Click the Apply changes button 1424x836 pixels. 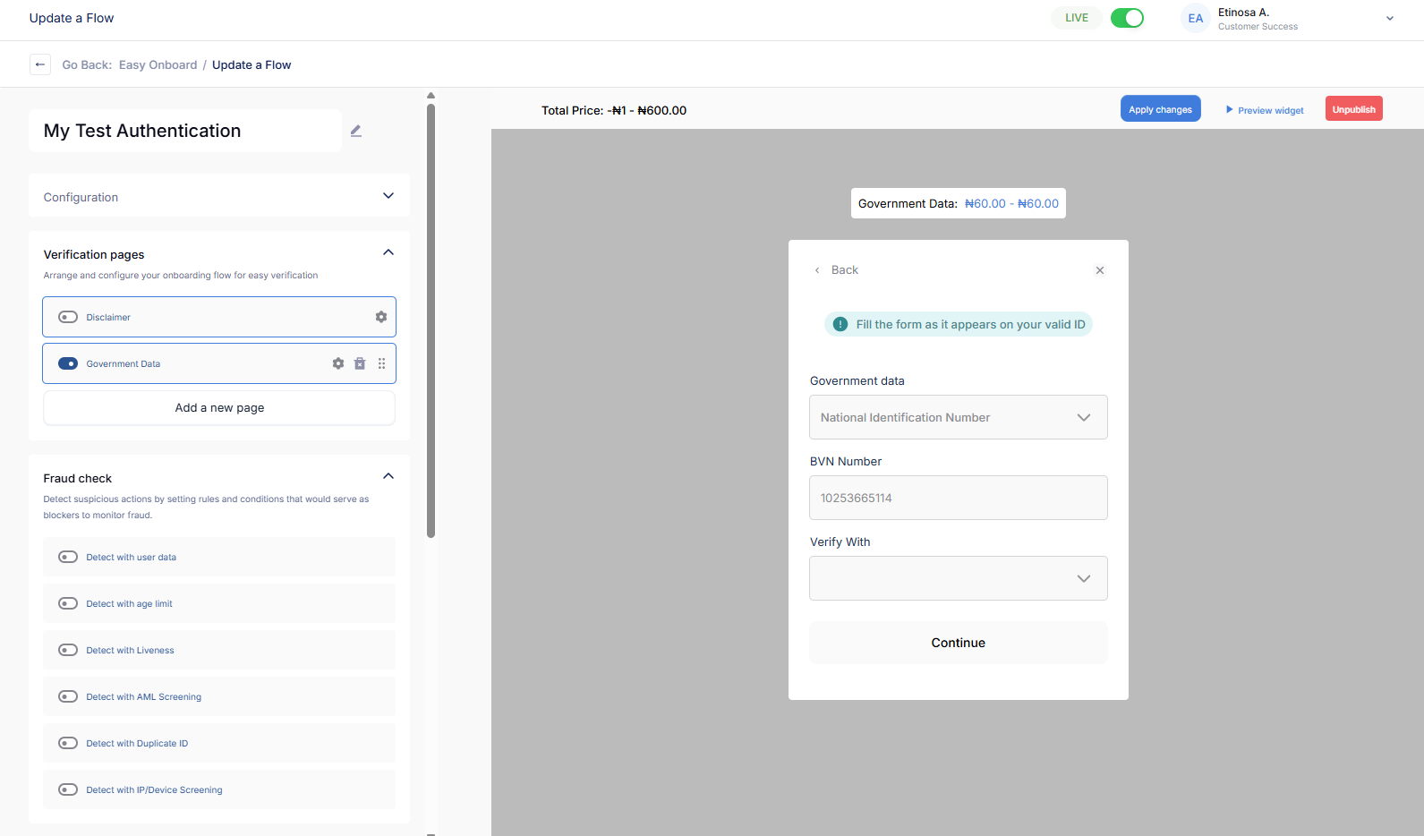[x=1160, y=109]
